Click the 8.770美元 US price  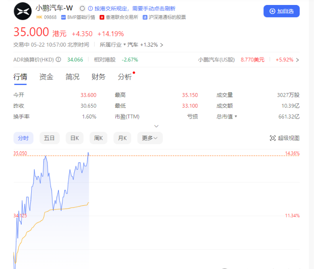(x=252, y=60)
